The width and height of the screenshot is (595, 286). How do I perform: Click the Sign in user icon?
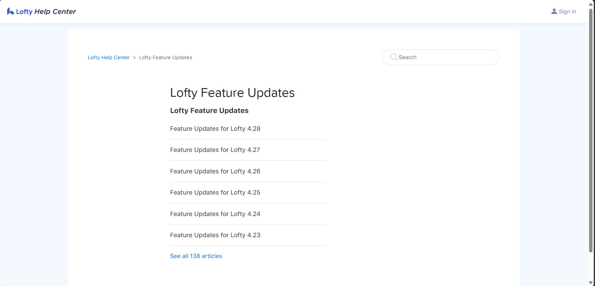[554, 12]
